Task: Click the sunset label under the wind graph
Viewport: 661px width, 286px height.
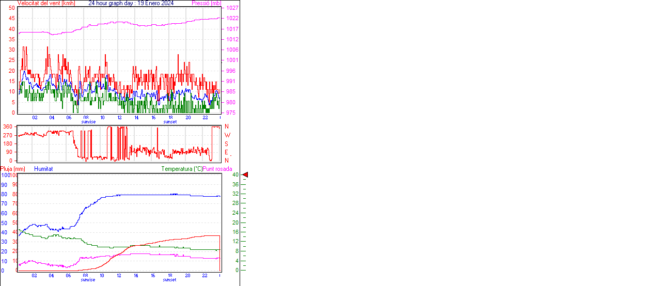Action: pyautogui.click(x=170, y=122)
